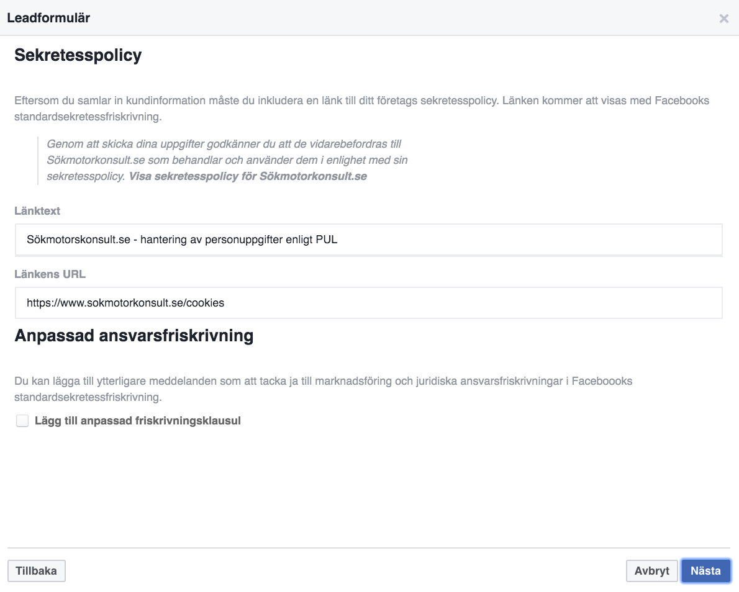This screenshot has width=739, height=592.
Task: Click the vertical quote bar beside the disclaimer
Action: tap(38, 161)
